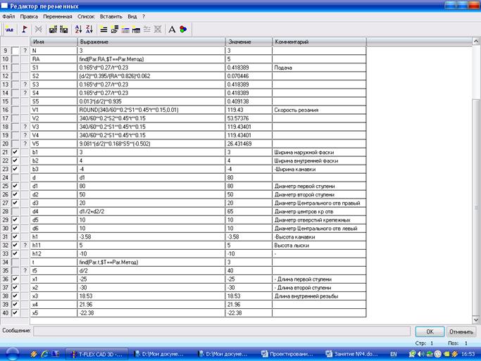
Task: Click the Значение column header
Action: tap(249, 42)
